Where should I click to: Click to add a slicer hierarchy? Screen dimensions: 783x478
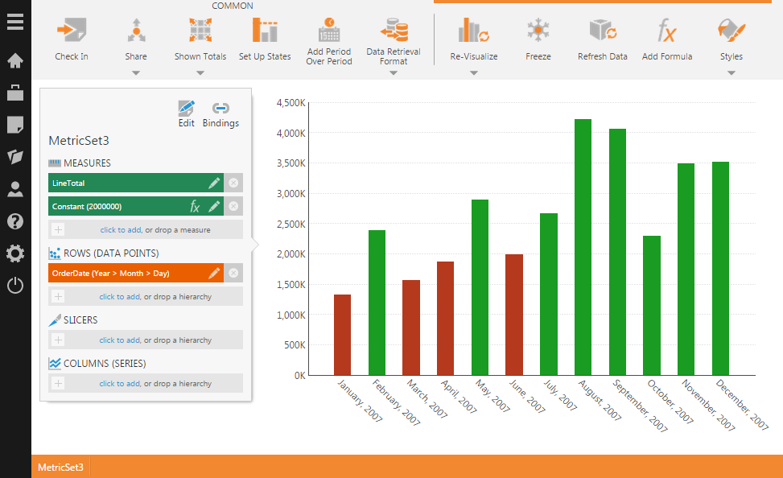(x=120, y=340)
